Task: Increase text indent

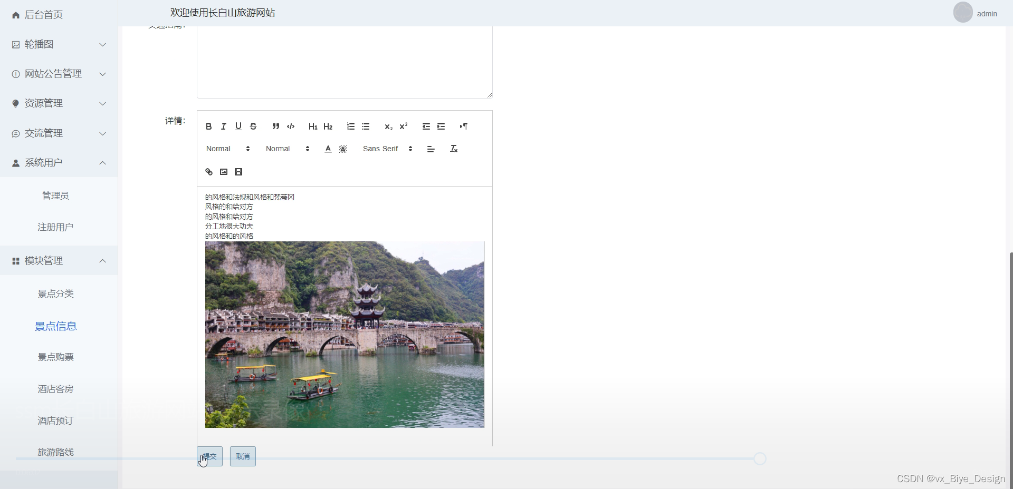Action: pyautogui.click(x=441, y=126)
